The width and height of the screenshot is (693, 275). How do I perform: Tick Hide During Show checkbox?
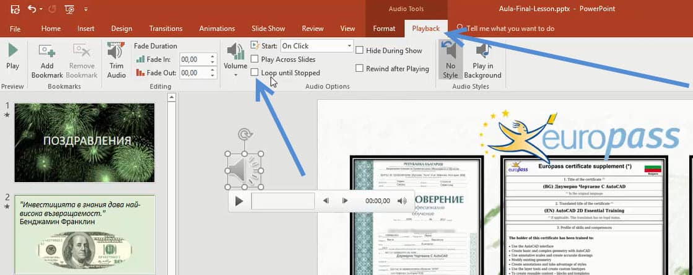point(359,50)
